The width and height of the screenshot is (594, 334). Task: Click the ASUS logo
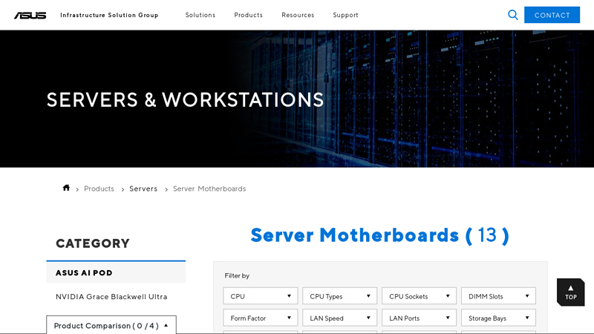coord(30,15)
